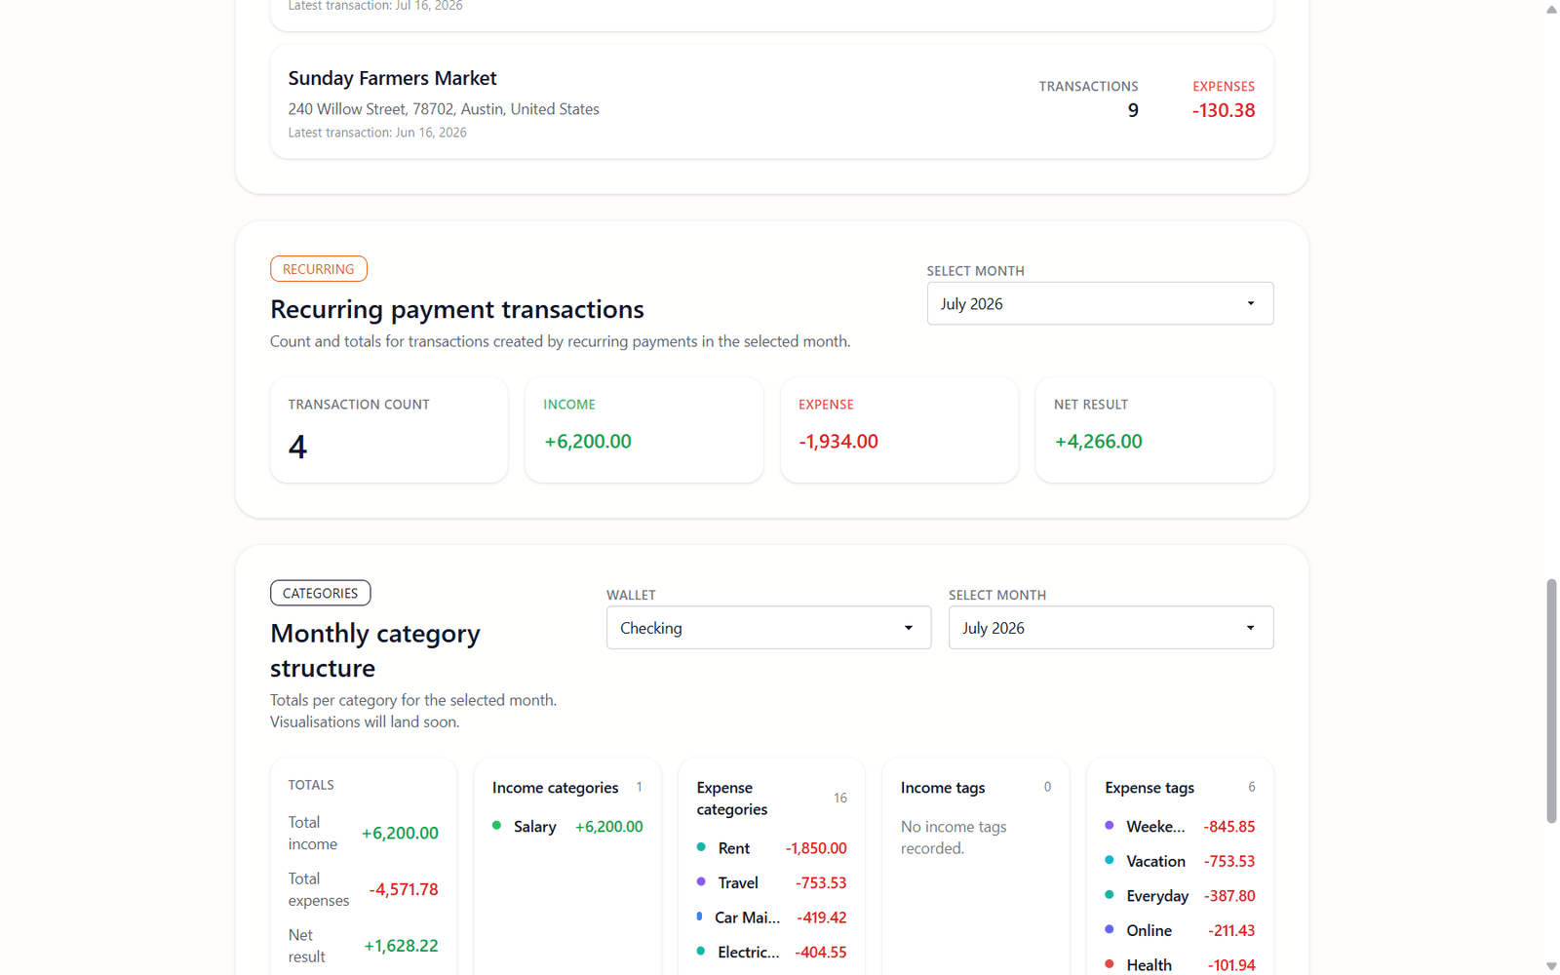Image resolution: width=1560 pixels, height=975 pixels.
Task: Click the Expense categories count 16
Action: [840, 799]
